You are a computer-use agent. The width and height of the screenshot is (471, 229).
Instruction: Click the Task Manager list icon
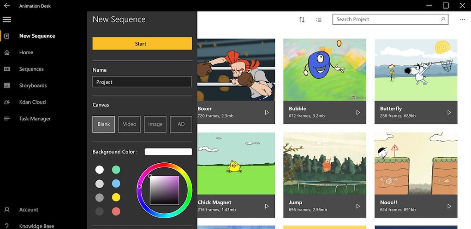point(6,119)
